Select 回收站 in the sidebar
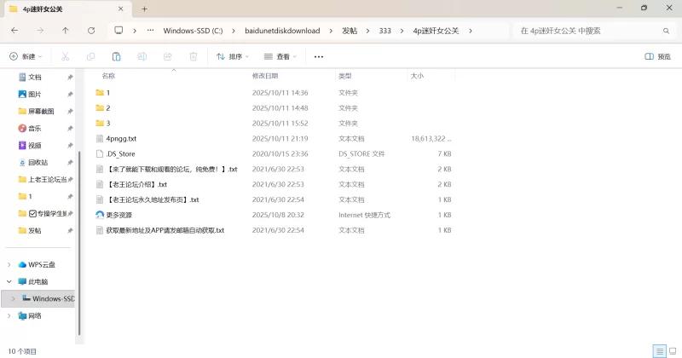 [x=38, y=162]
